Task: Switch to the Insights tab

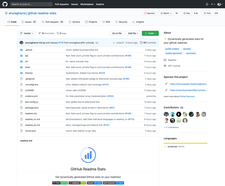Action: [138, 22]
